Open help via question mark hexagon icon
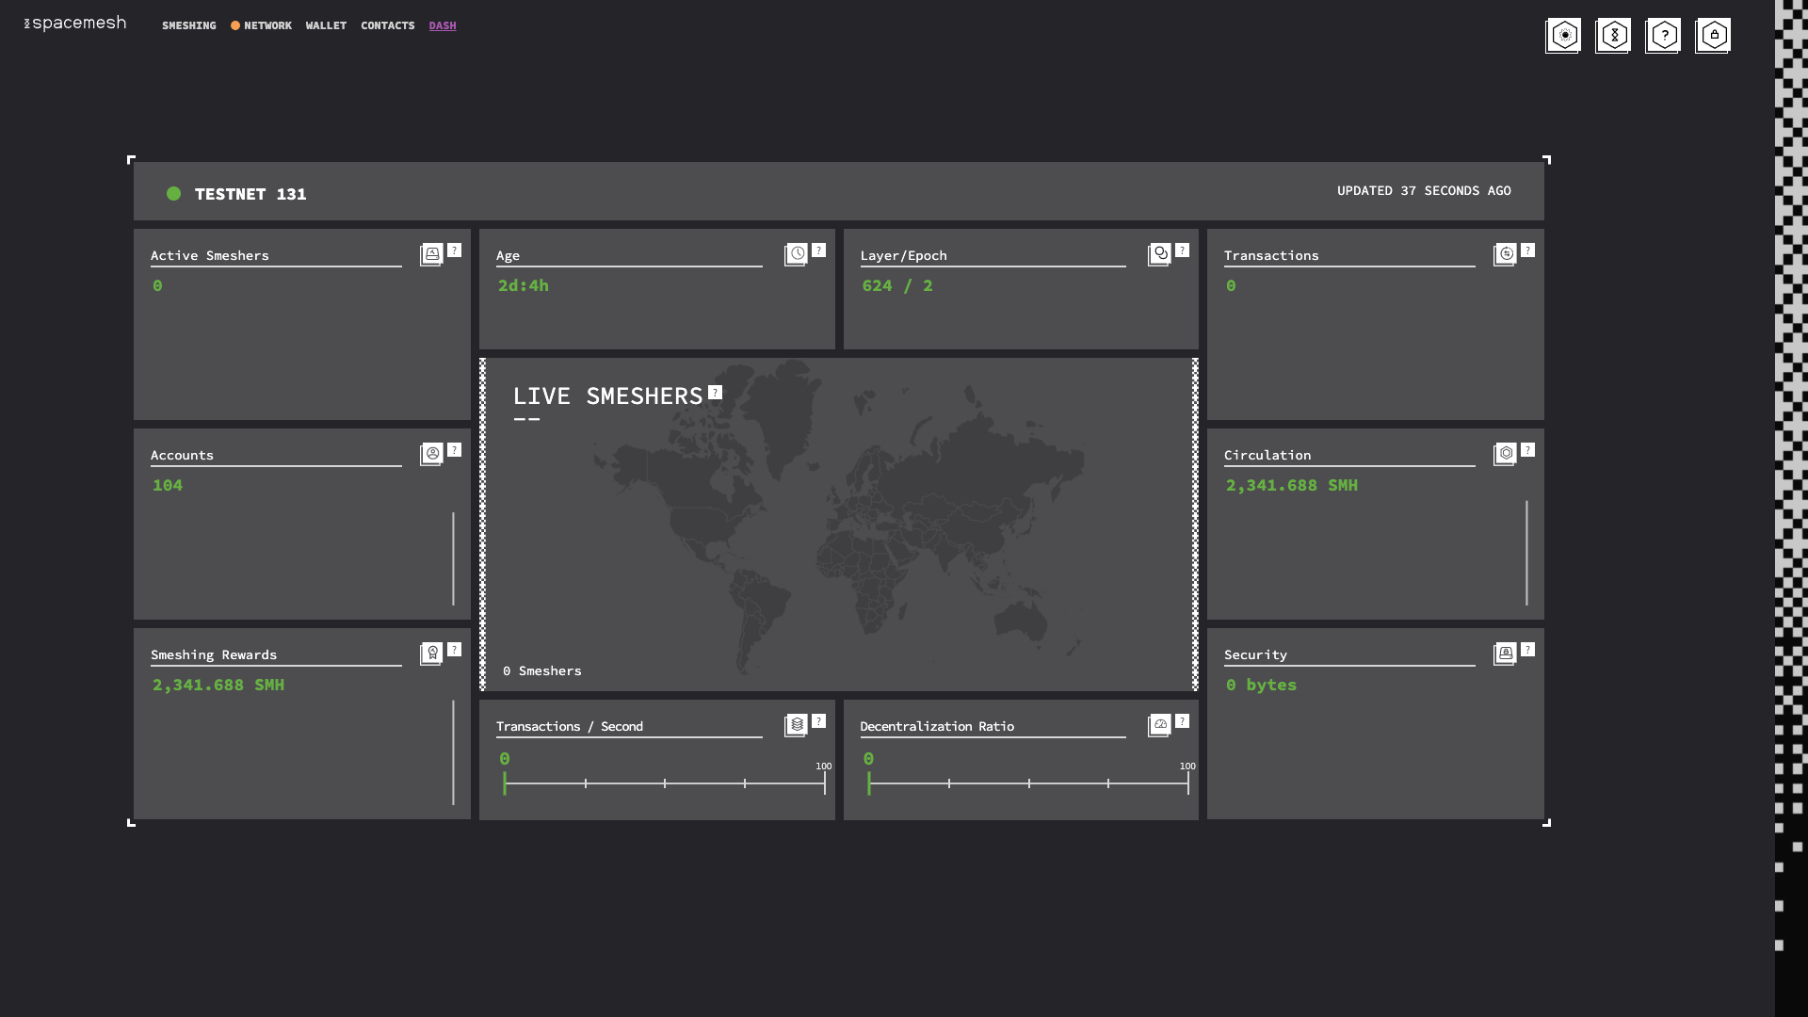The height and width of the screenshot is (1017, 1808). pyautogui.click(x=1663, y=36)
